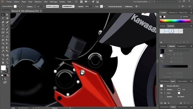The height and width of the screenshot is (109, 193).
Task: Select the Gradient tool in toolbox
Action: point(7,48)
